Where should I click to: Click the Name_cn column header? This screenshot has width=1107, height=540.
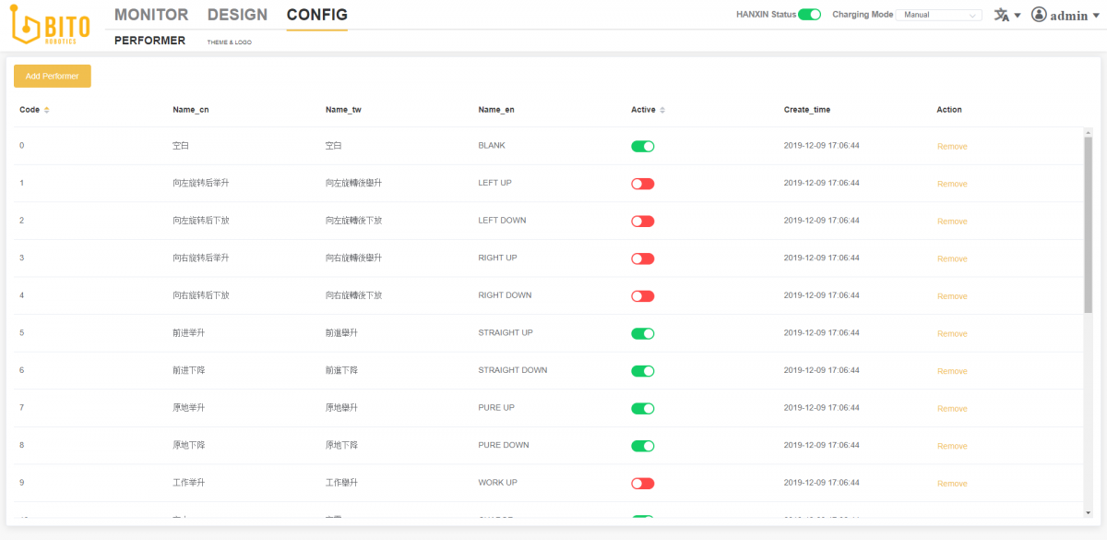(x=190, y=110)
